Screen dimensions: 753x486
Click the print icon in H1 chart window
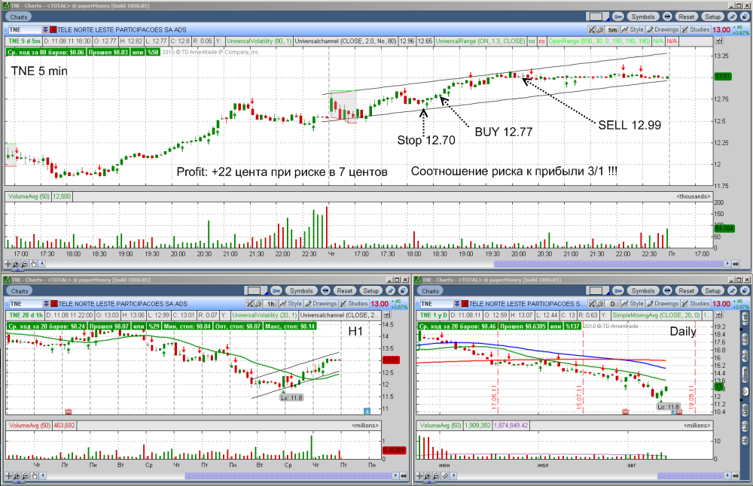click(x=325, y=290)
